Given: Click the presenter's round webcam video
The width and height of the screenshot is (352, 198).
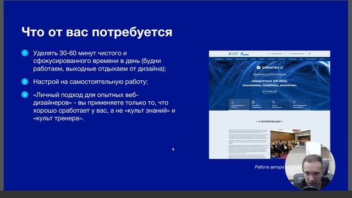Looking at the screenshot, I should point(310,166).
